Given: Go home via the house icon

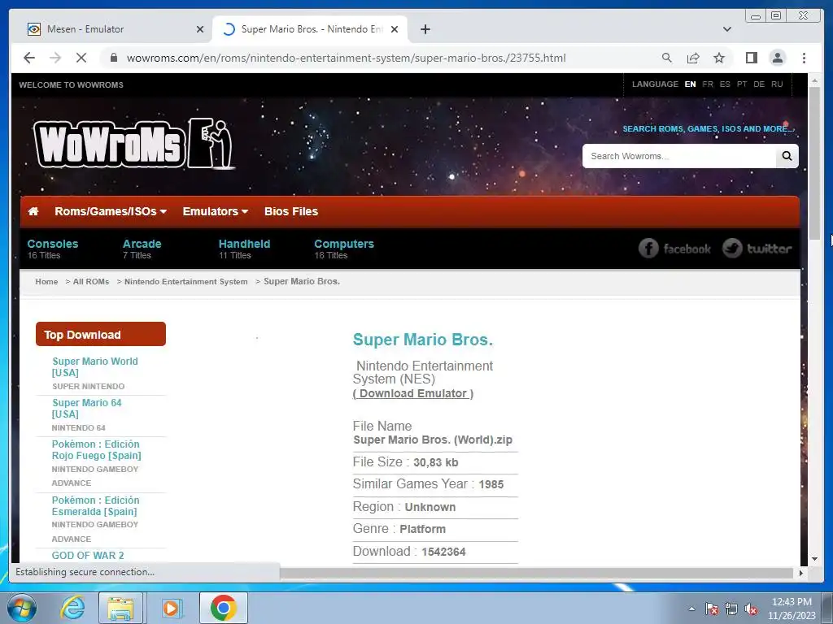Looking at the screenshot, I should point(33,211).
